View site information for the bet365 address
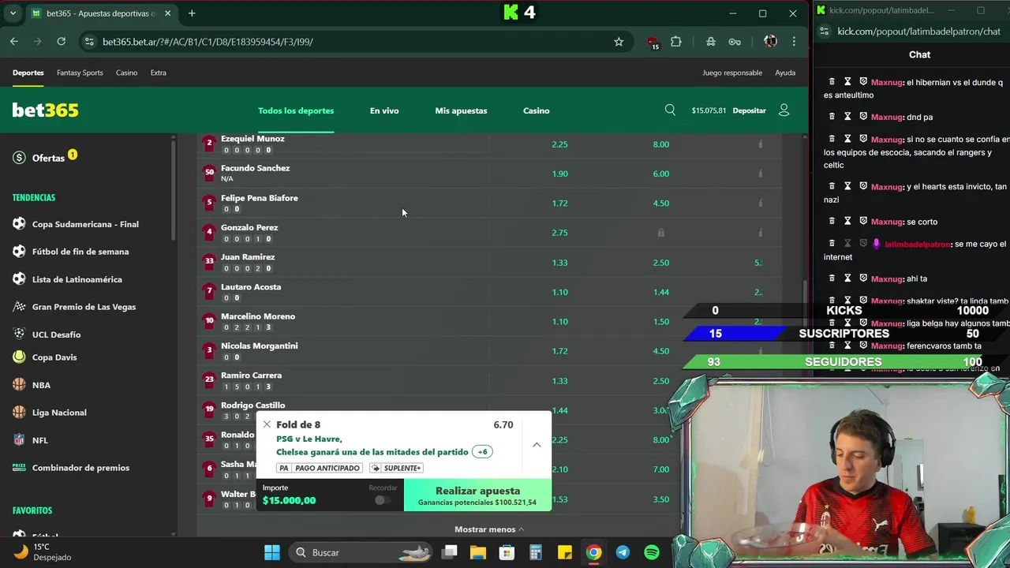 pyautogui.click(x=88, y=42)
